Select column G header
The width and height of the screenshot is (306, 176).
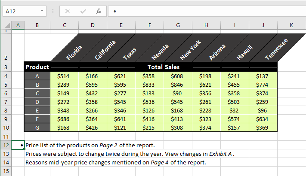178,25
